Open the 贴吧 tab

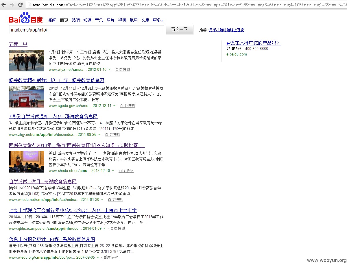point(76,20)
